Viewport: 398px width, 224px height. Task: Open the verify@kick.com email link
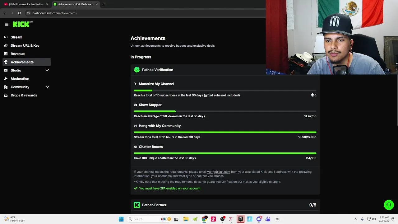[x=219, y=172]
